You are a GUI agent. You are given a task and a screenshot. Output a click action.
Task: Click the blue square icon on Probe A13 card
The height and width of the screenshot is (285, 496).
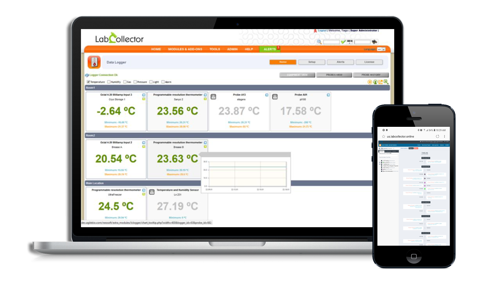point(267,95)
